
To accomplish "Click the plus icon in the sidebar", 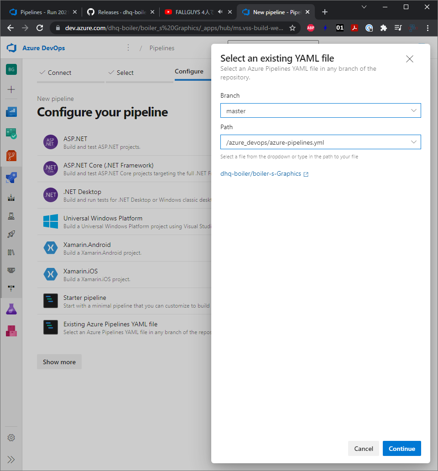I will pos(11,89).
